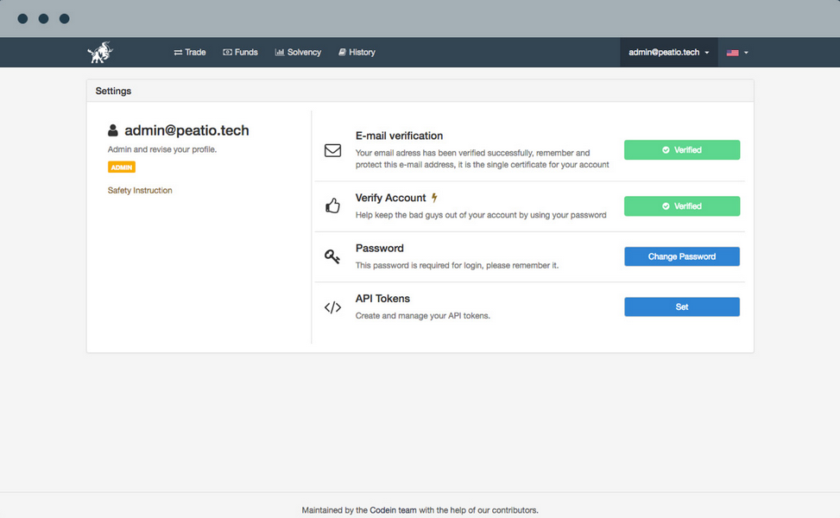Click the Set button for API Tokens
840x518 pixels.
pyautogui.click(x=682, y=307)
